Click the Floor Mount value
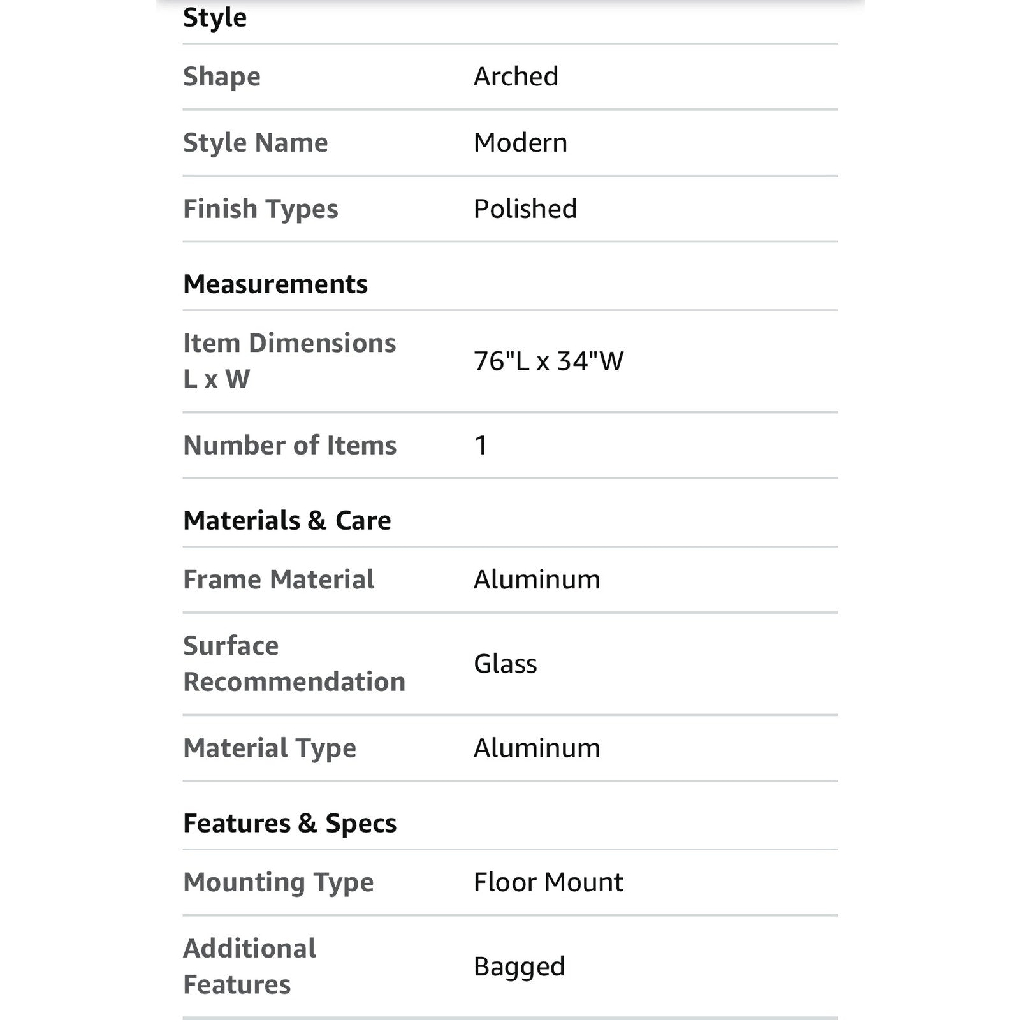 (x=549, y=882)
